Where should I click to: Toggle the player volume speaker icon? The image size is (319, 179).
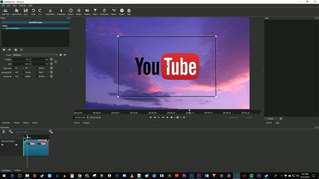click(x=184, y=117)
